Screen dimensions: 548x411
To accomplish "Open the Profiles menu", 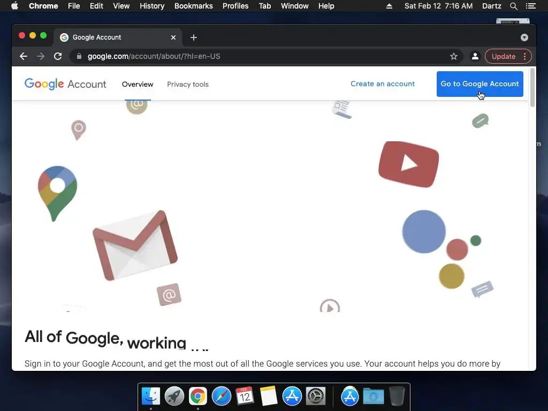I will pyautogui.click(x=235, y=6).
